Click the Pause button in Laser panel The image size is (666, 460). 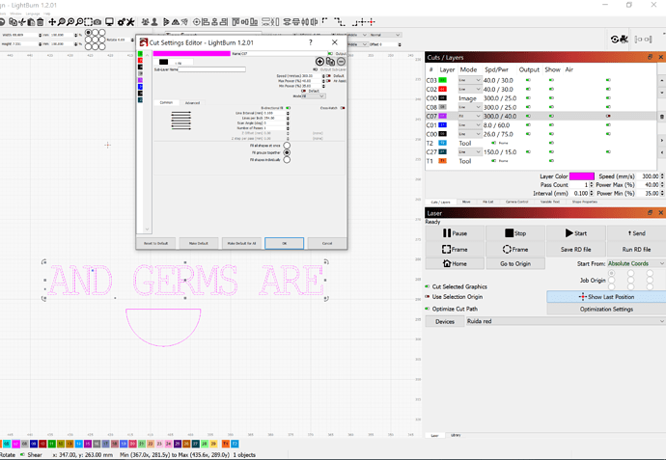455,233
